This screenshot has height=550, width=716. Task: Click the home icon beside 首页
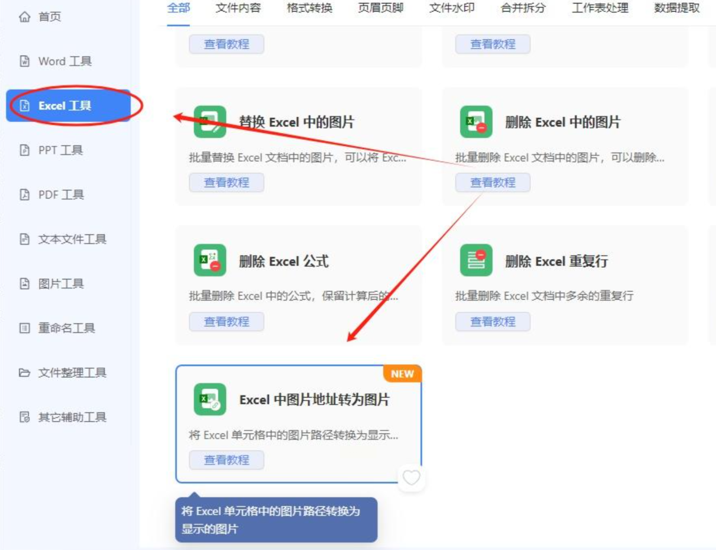25,17
